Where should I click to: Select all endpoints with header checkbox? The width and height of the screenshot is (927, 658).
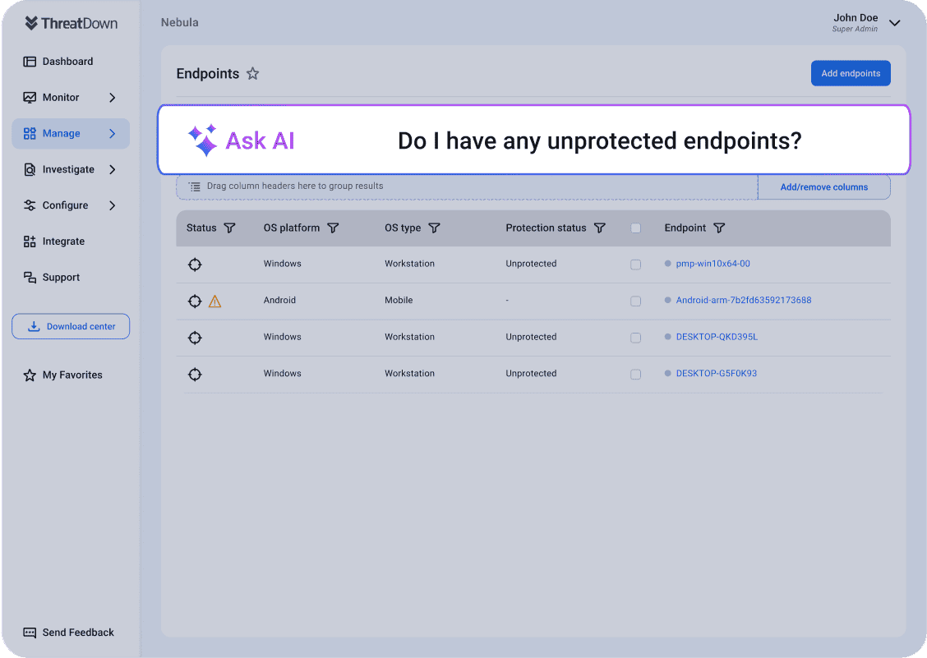pyautogui.click(x=635, y=228)
